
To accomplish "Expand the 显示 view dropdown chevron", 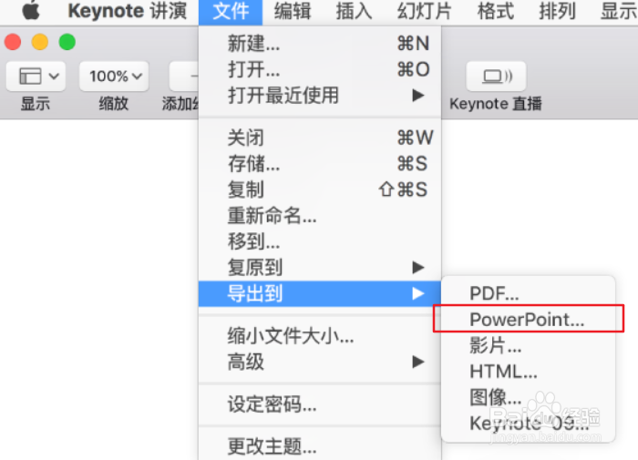I will pyautogui.click(x=54, y=76).
